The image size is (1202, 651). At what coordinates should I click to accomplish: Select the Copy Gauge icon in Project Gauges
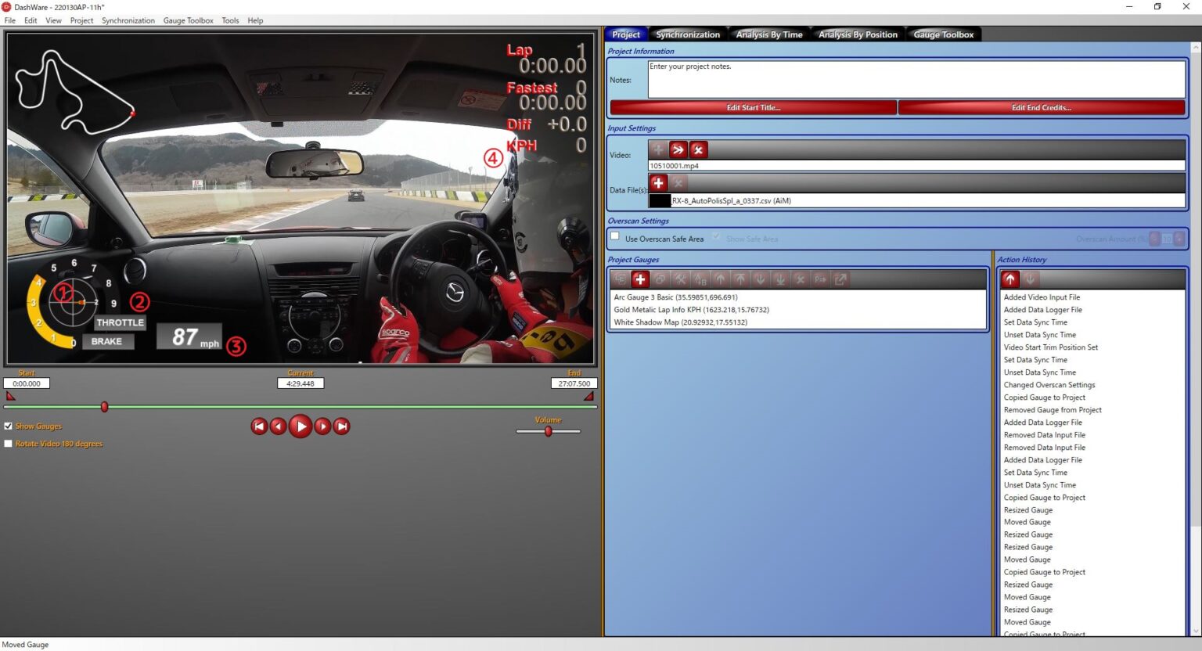(x=660, y=279)
